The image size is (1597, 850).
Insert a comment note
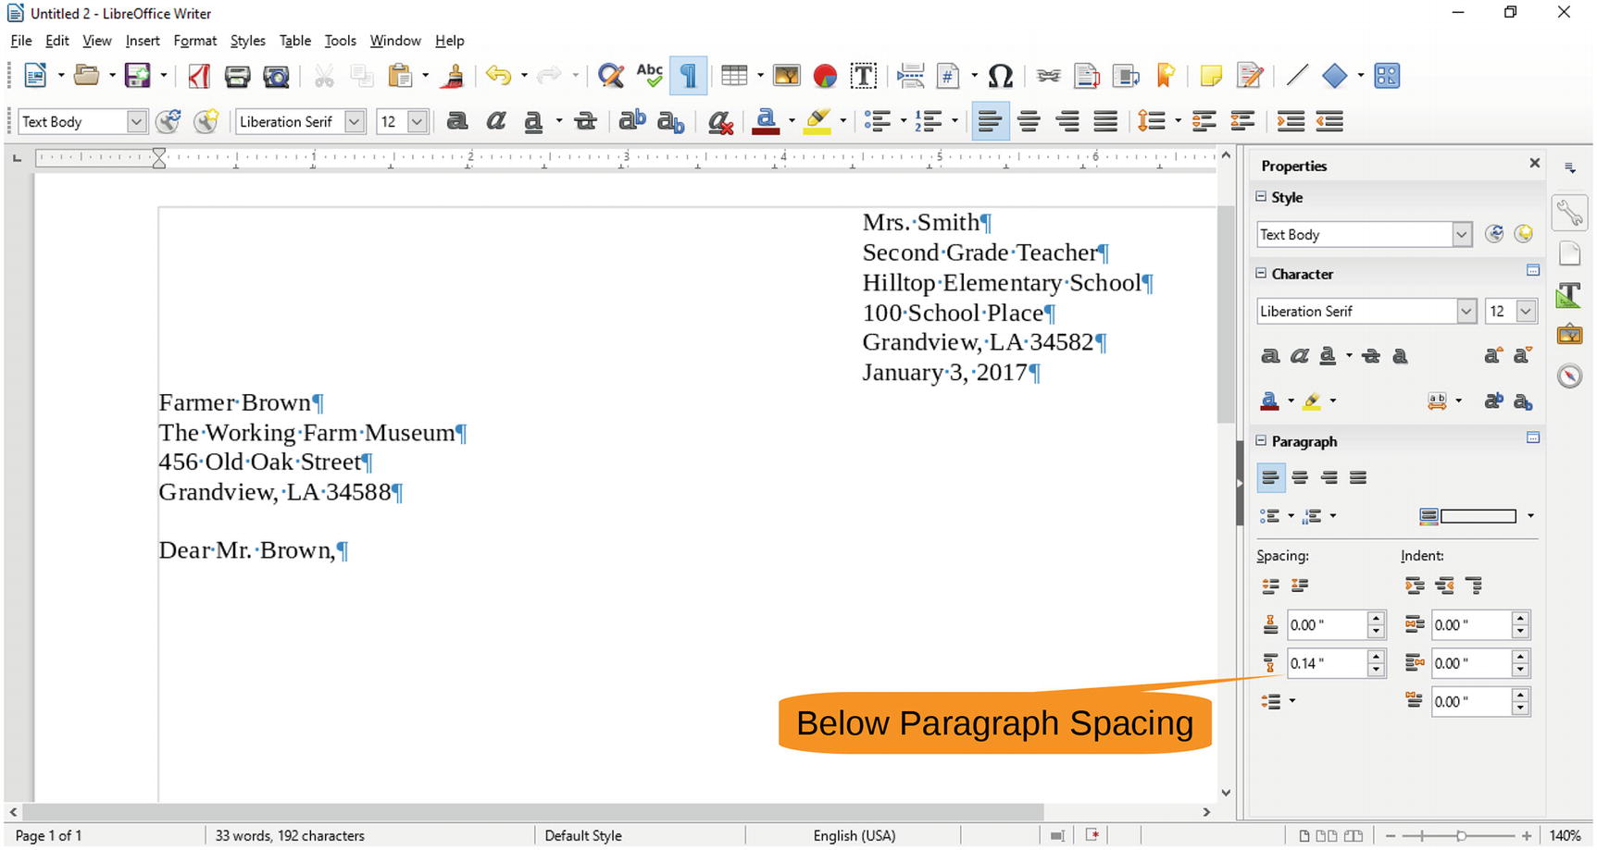pos(1211,76)
